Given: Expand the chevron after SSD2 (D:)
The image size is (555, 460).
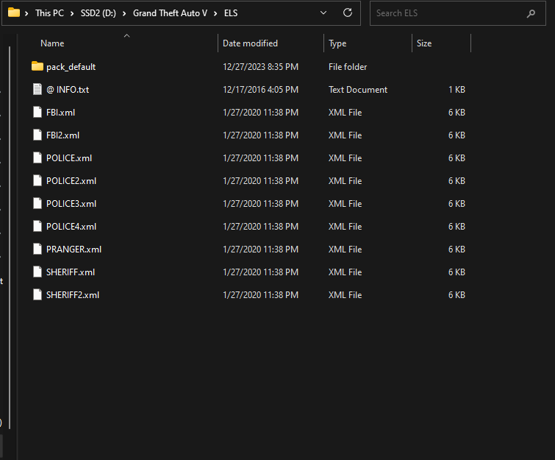Looking at the screenshot, I should pyautogui.click(x=125, y=13).
